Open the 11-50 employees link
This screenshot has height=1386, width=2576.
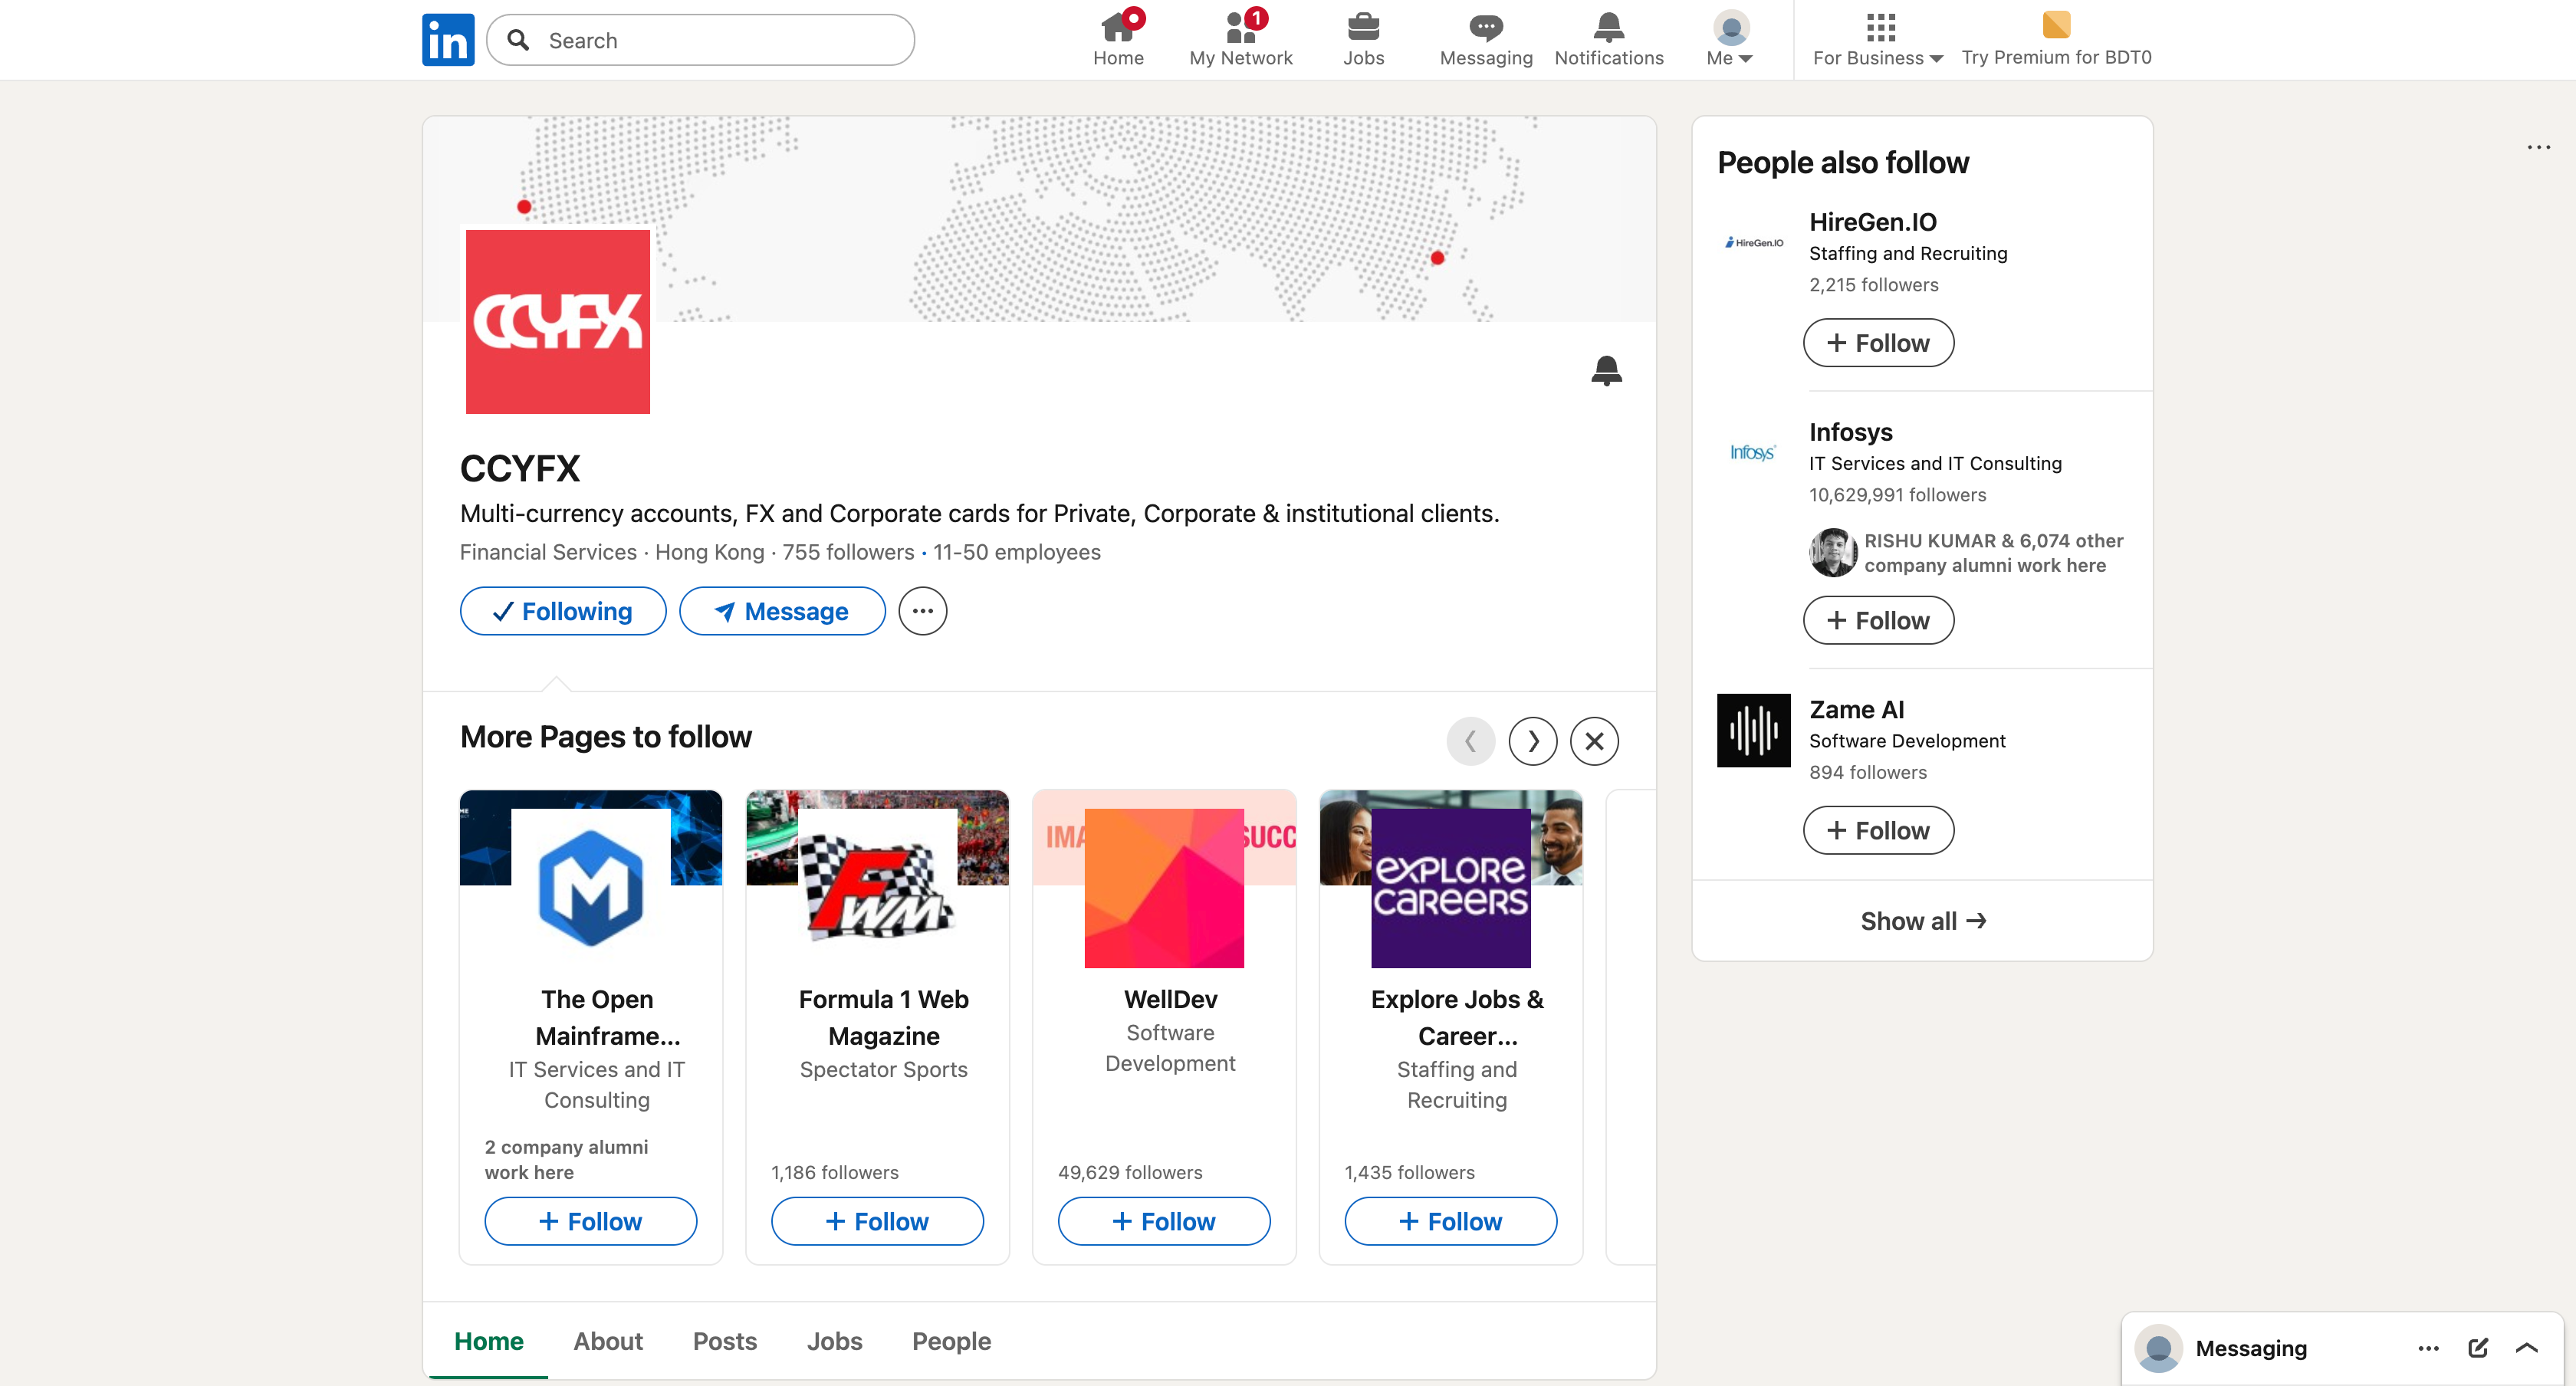1017,552
